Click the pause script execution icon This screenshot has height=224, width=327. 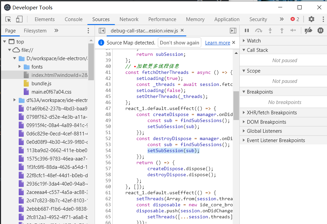point(246,30)
